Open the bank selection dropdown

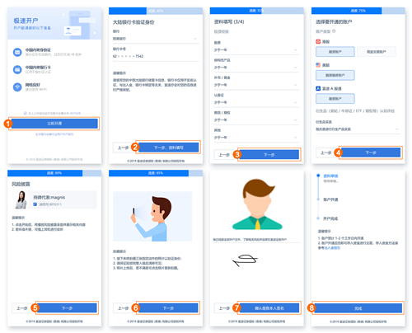(x=156, y=39)
